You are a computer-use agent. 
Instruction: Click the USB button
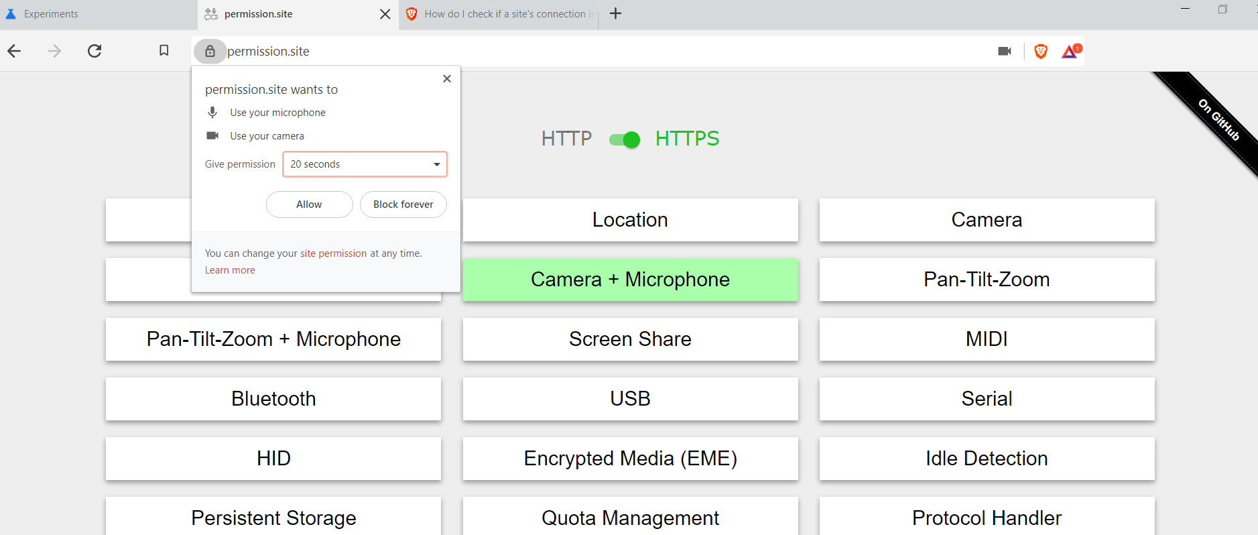(x=630, y=399)
